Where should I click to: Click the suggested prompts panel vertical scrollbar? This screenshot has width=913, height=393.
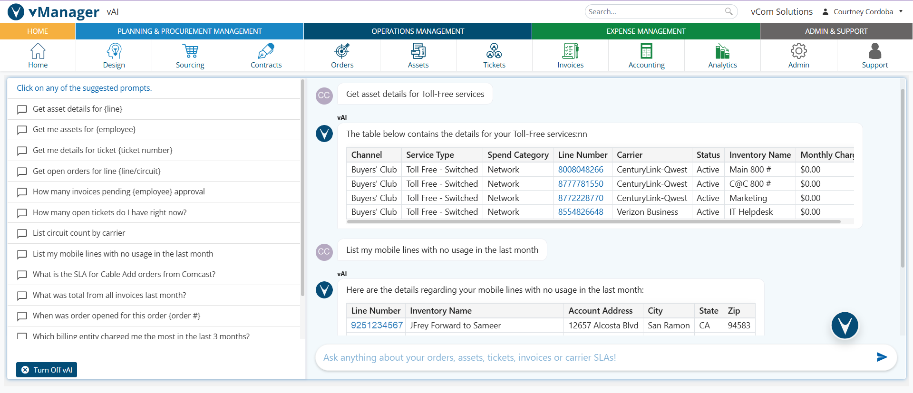tap(302, 188)
